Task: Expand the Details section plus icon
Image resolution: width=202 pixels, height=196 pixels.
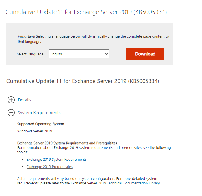Action: pyautogui.click(x=11, y=100)
